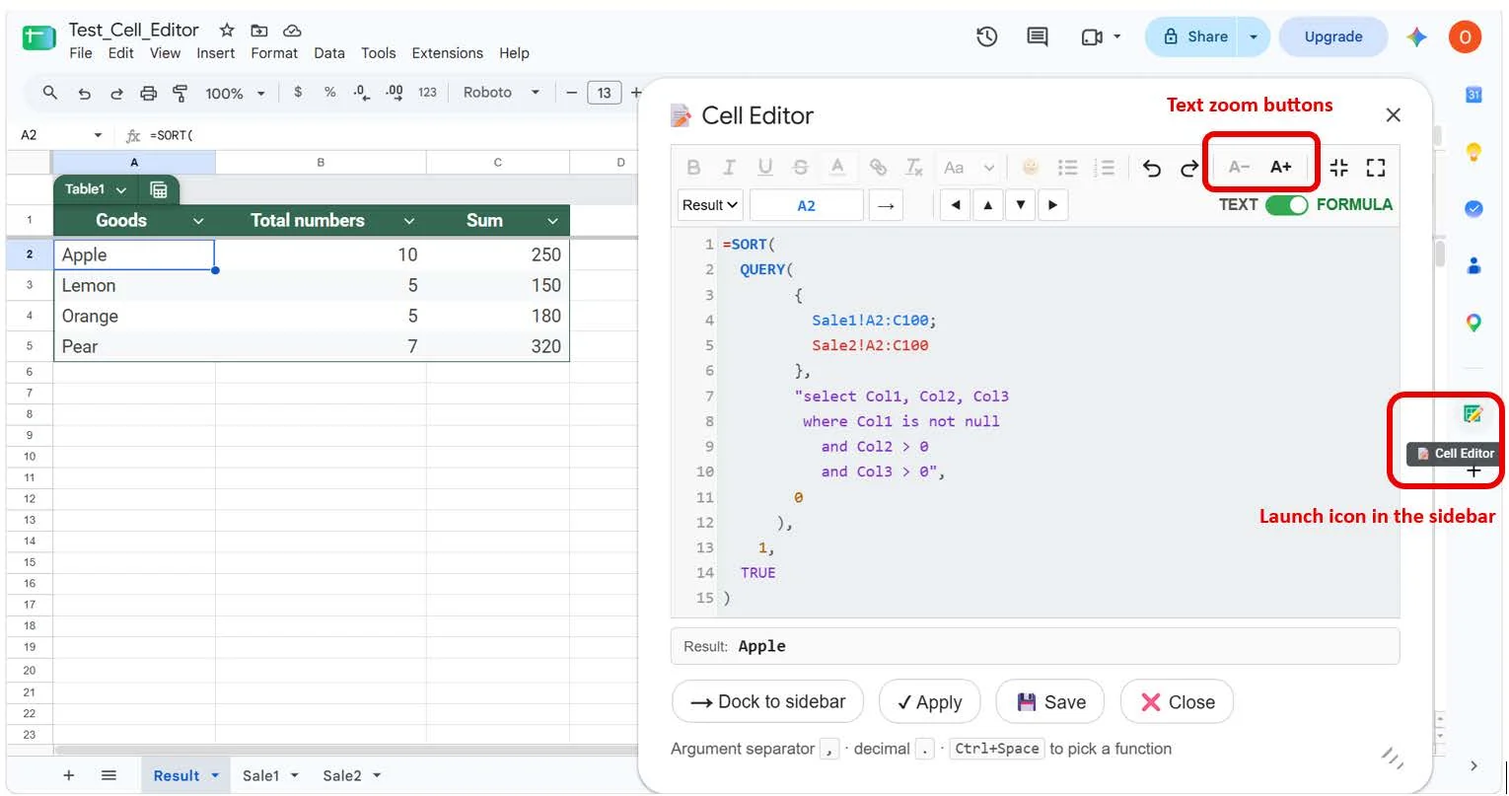Click the paint format icon
The width and height of the screenshot is (1509, 796).
[180, 93]
